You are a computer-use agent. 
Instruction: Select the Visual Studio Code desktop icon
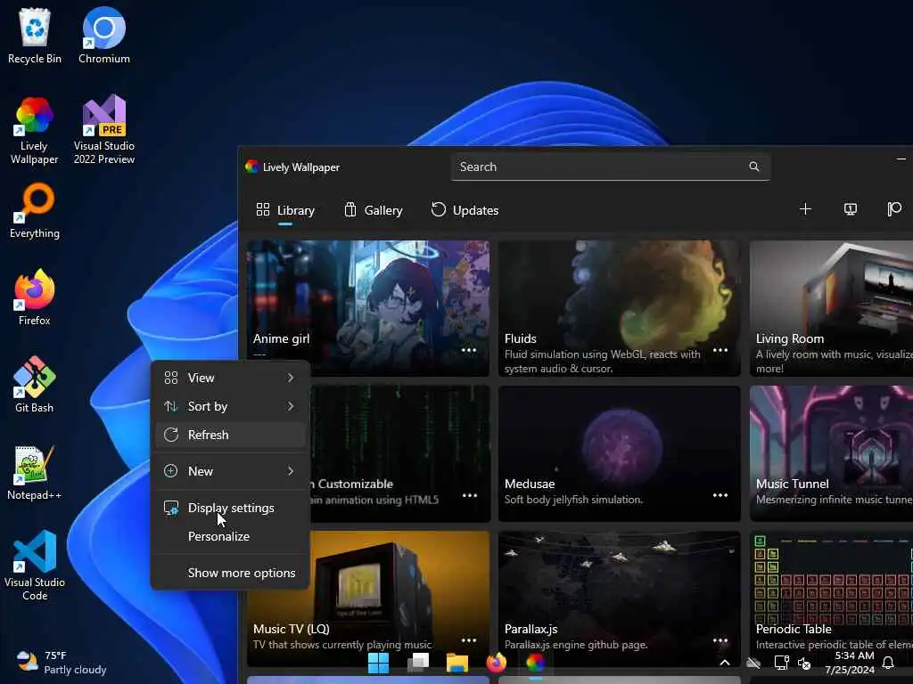(x=35, y=566)
